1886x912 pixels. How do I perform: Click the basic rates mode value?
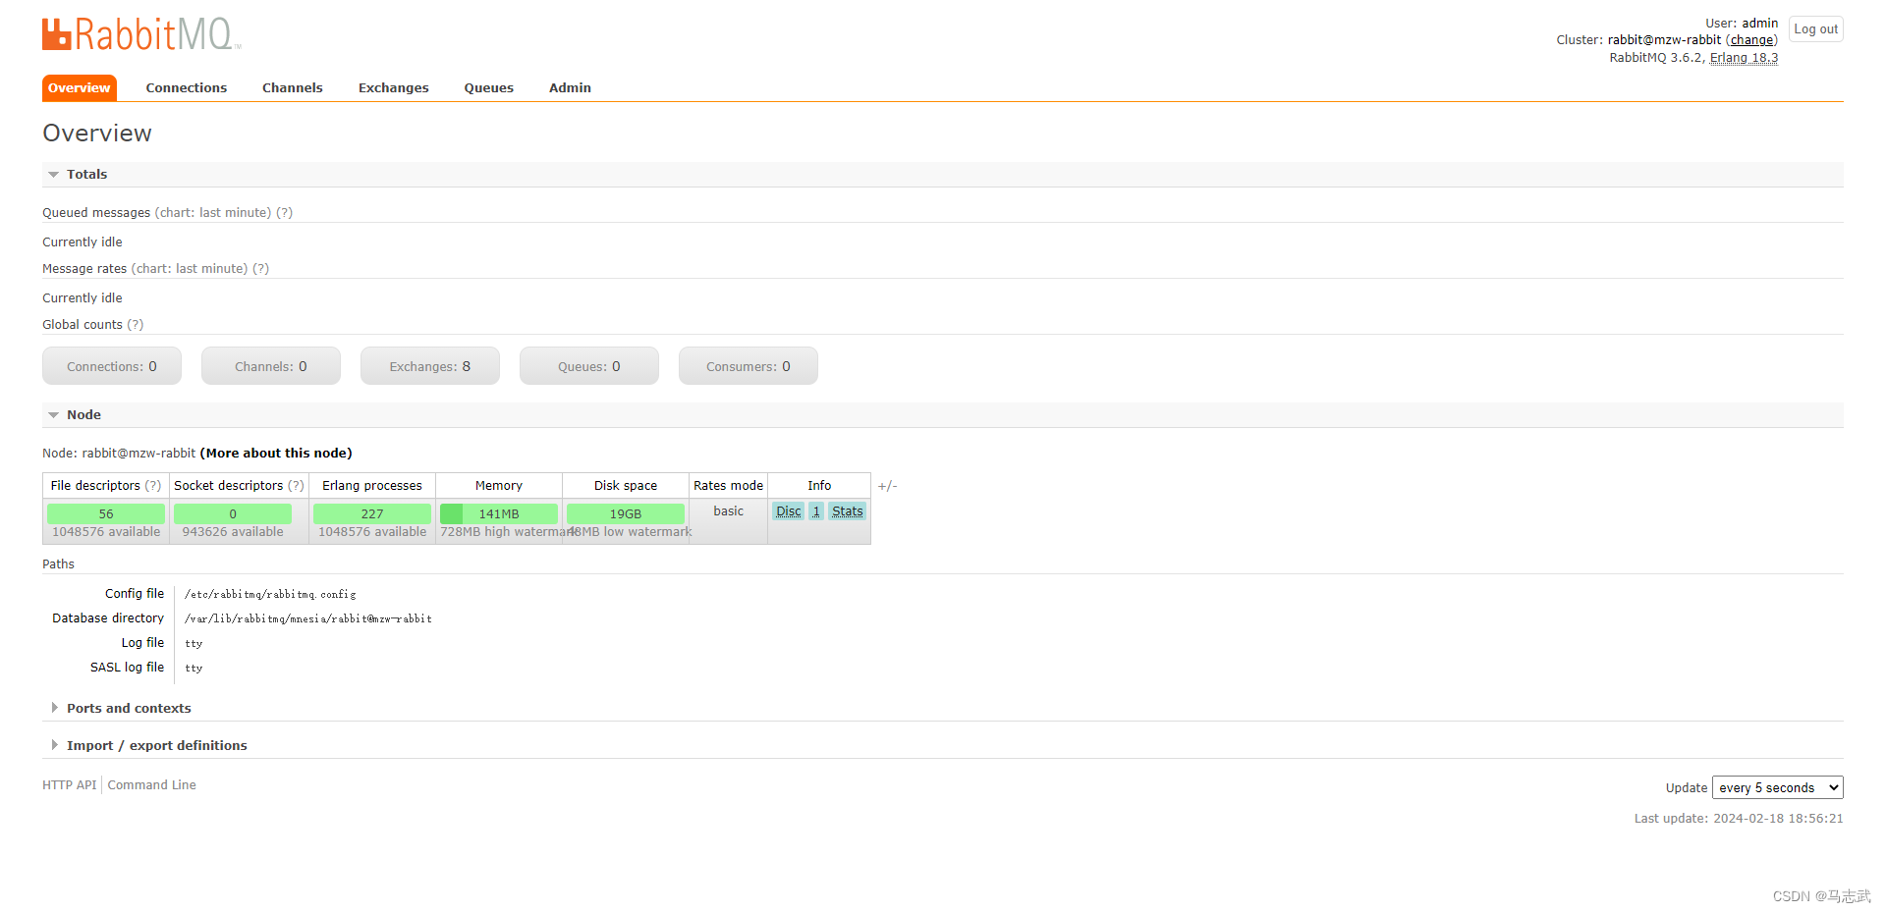point(729,511)
